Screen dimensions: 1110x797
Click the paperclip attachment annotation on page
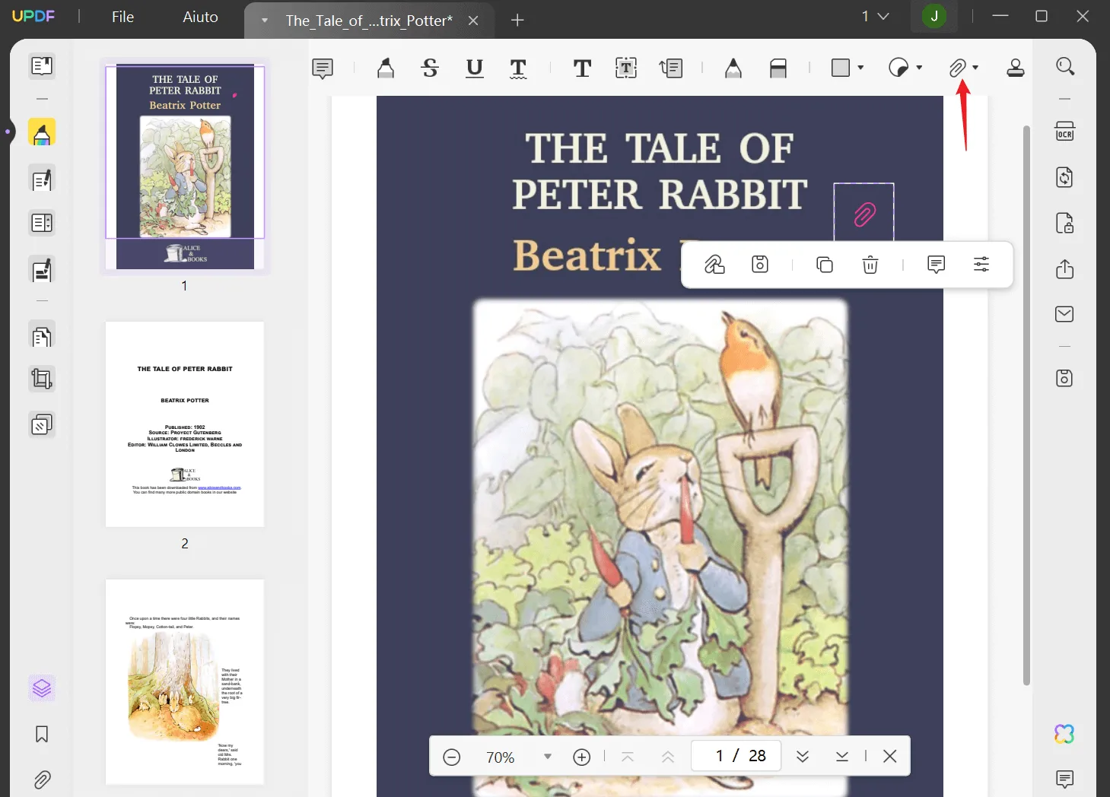[x=864, y=214]
